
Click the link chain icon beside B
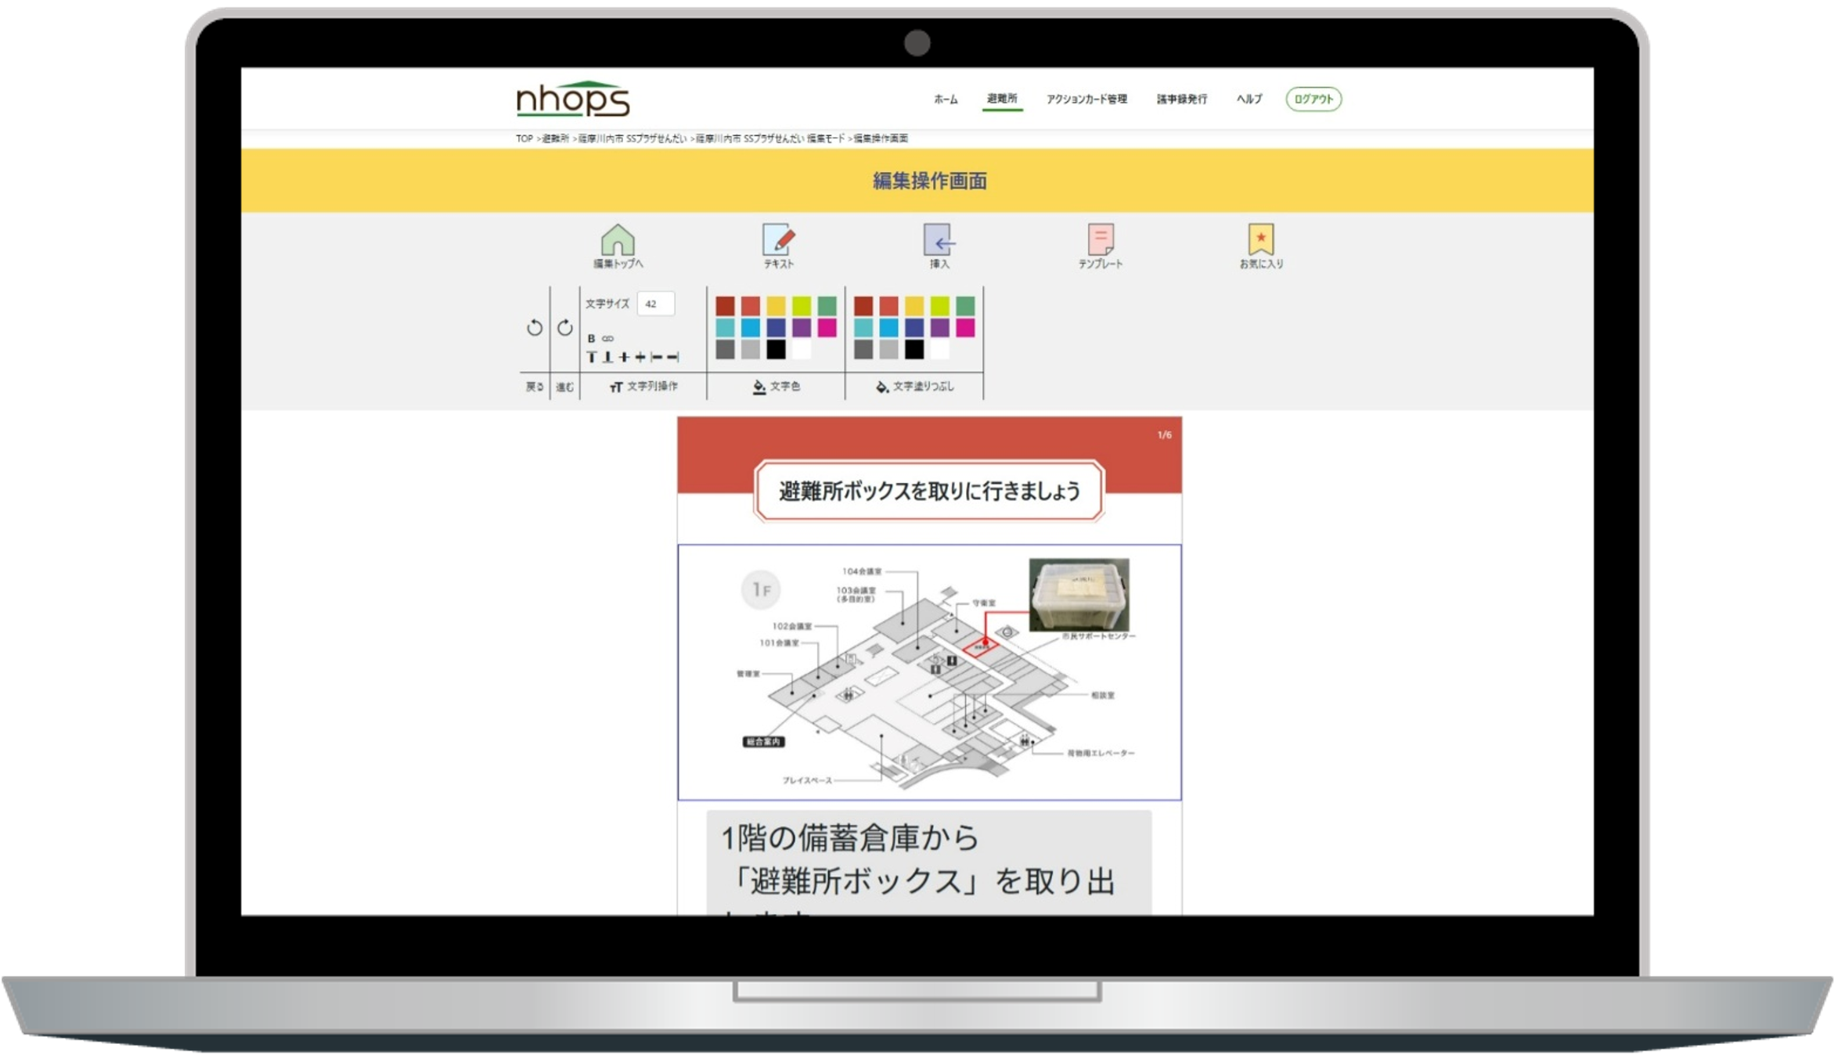click(x=607, y=339)
